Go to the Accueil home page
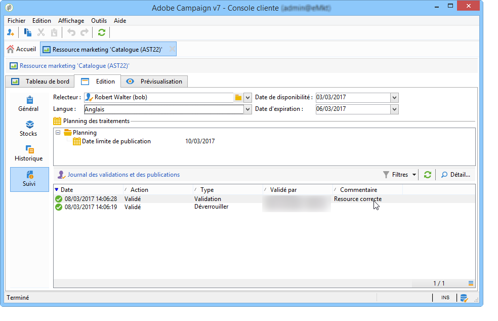Viewport: 498px width, 321px height. tap(22, 49)
